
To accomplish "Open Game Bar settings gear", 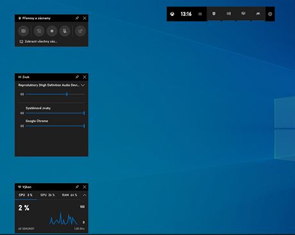I will (x=270, y=14).
